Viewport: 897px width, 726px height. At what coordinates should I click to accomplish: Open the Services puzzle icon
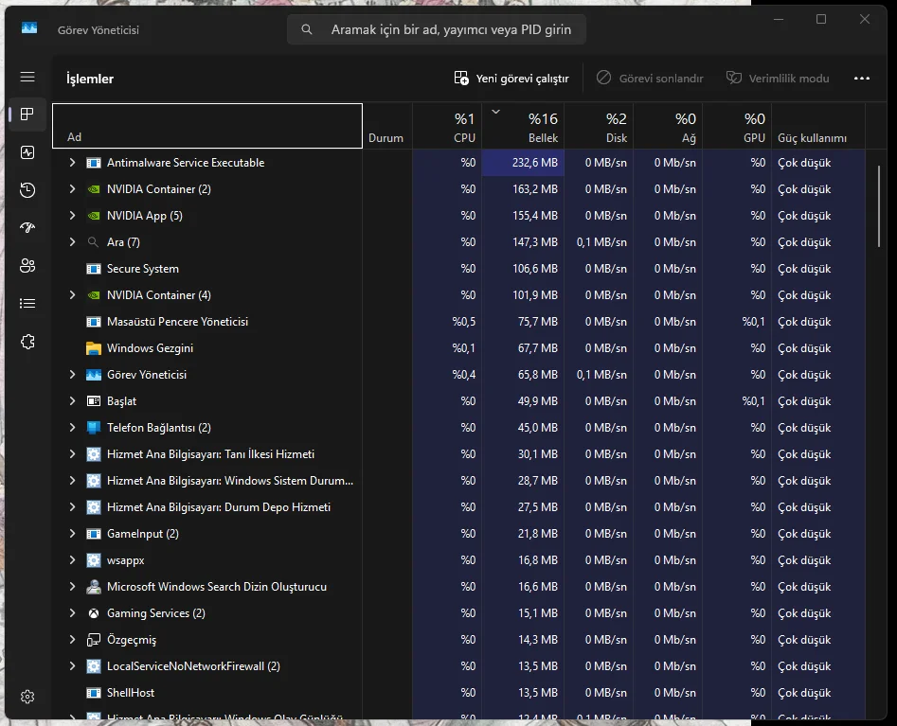pyautogui.click(x=27, y=342)
